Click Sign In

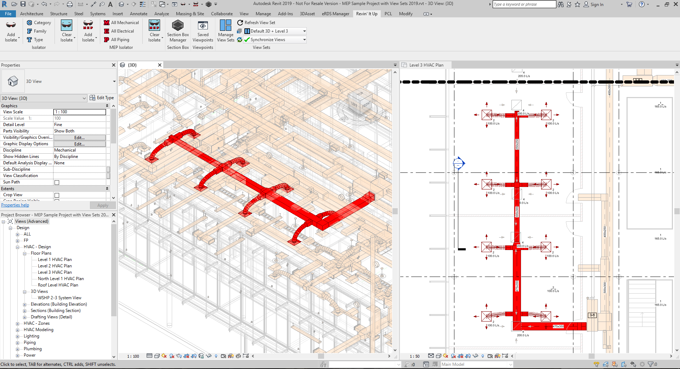(x=593, y=5)
